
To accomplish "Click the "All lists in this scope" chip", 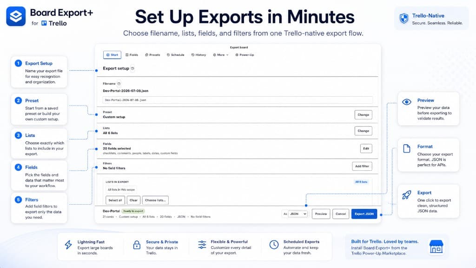I will coord(121,190).
